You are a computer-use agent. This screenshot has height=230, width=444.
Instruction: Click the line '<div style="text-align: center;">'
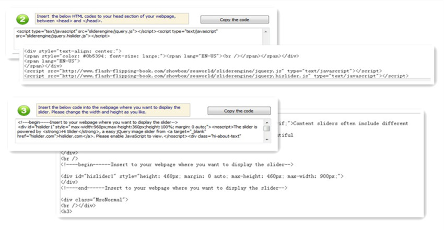point(73,51)
